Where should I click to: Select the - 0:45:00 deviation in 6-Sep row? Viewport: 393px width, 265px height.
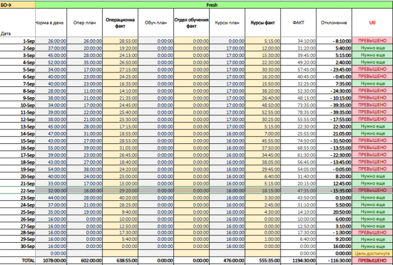(334, 77)
